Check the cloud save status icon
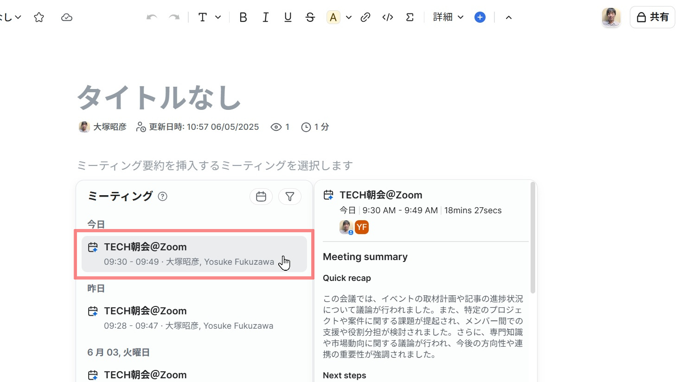The width and height of the screenshot is (679, 382). tap(67, 18)
